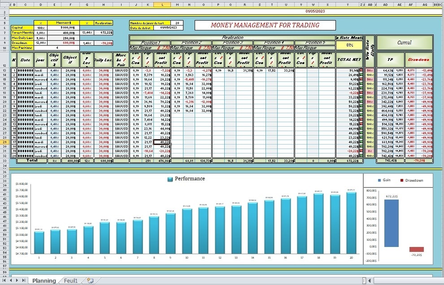Viewport: 444px width, 285px height.
Task: Select the Planning sheet tab
Action: (x=44, y=281)
